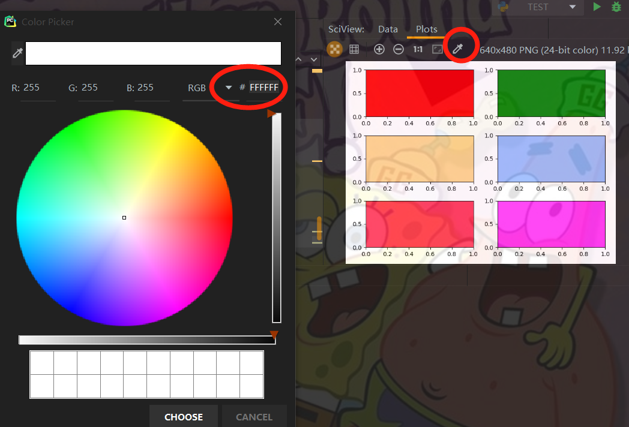Click the Python icon next to TEST
This screenshot has width=629, height=427.
coord(503,7)
